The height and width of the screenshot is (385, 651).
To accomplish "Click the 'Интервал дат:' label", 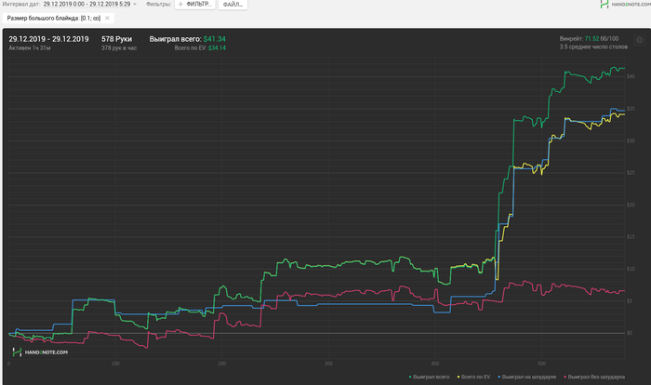I will [x=21, y=4].
